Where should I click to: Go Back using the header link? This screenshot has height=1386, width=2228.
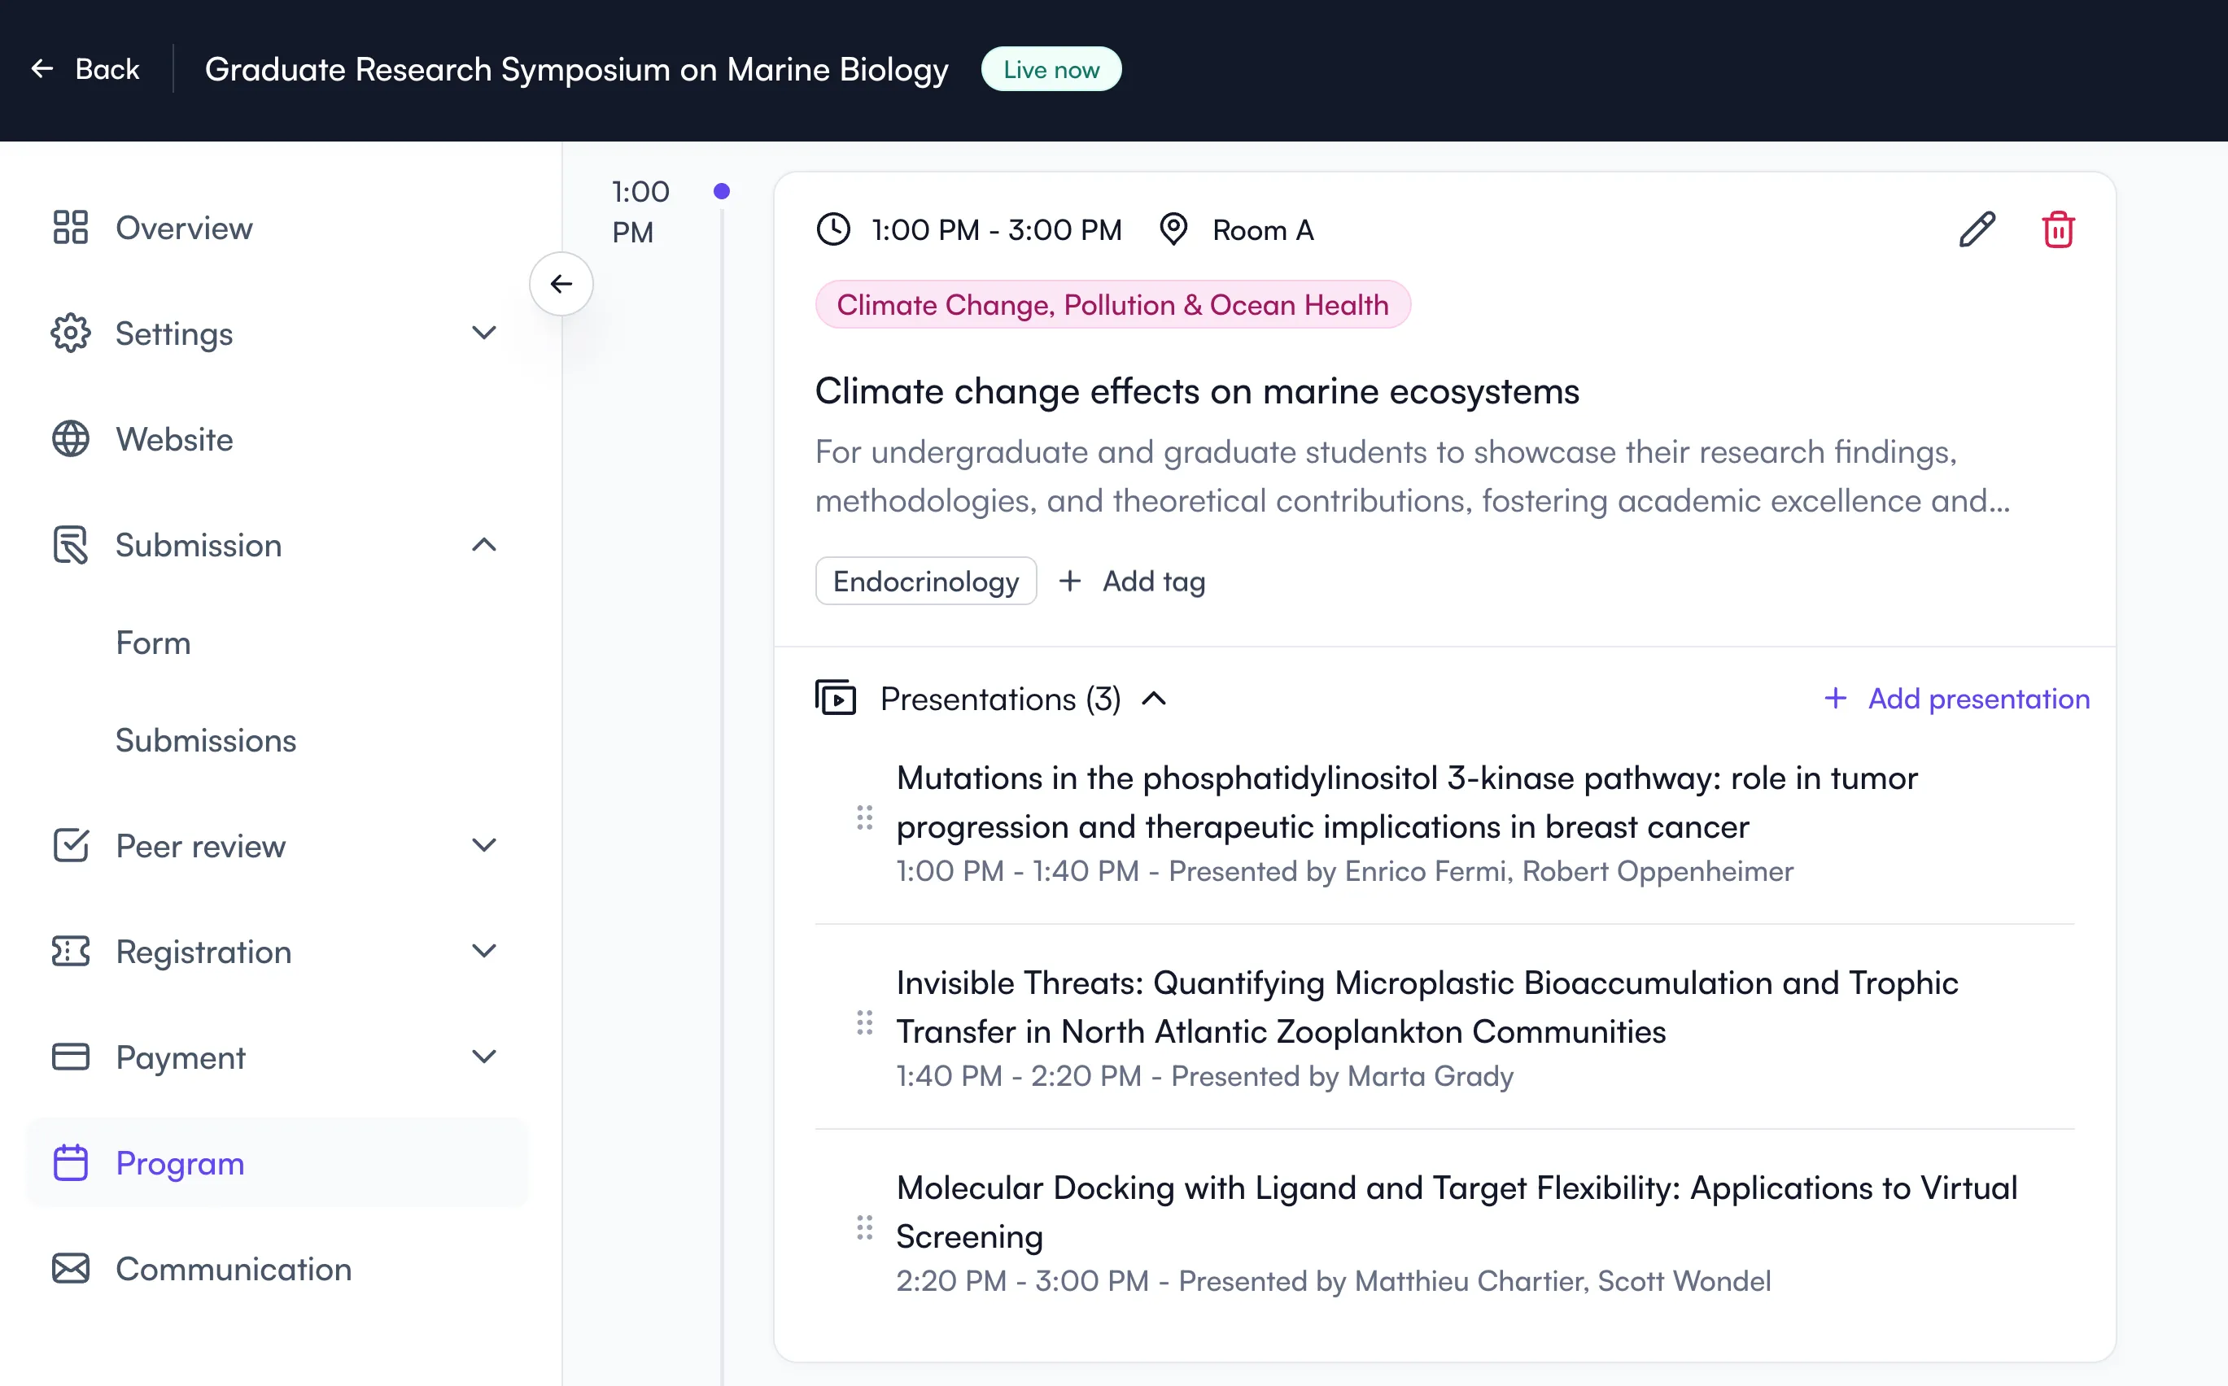pos(85,69)
